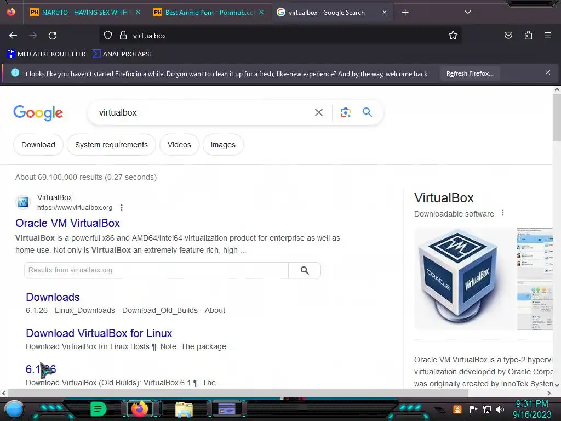Open the About sub-link under Downloads
Viewport: 561px width, 421px height.
215,310
